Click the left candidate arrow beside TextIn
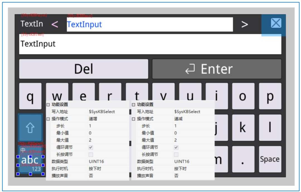Viewport: 301px width, 192px height. click(56, 24)
